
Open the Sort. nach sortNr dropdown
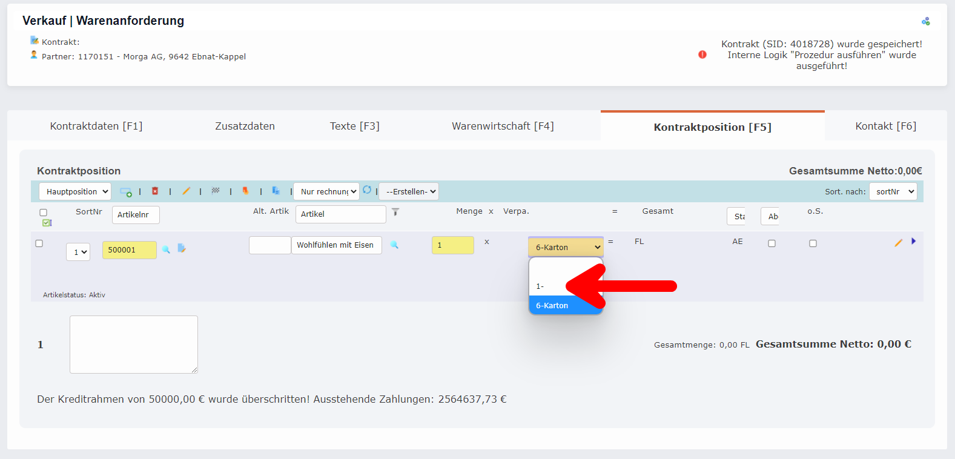(893, 191)
